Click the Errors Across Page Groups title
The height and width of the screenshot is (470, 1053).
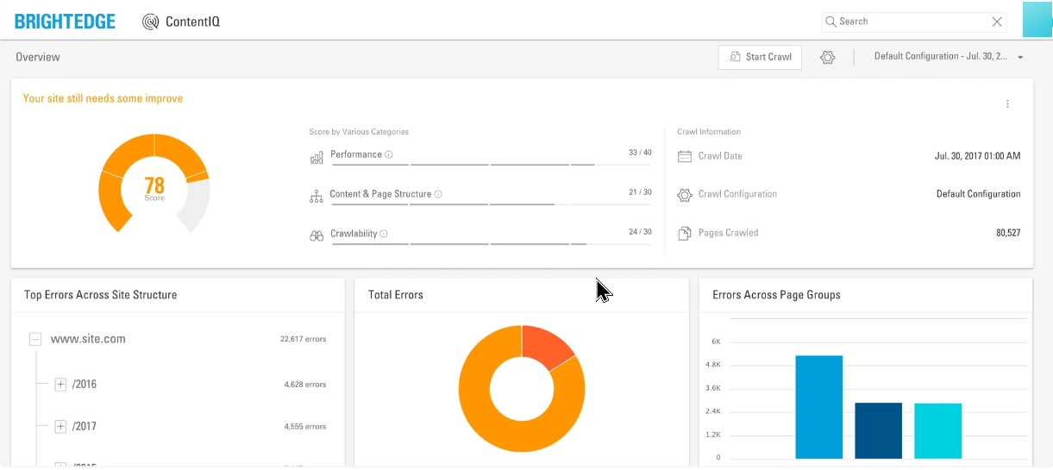(776, 295)
